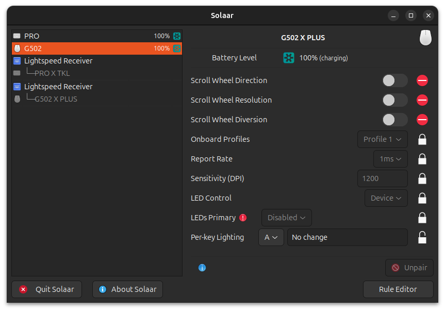Image resolution: width=445 pixels, height=311 pixels.
Task: Select the PRO keyboard device row
Action: click(97, 36)
